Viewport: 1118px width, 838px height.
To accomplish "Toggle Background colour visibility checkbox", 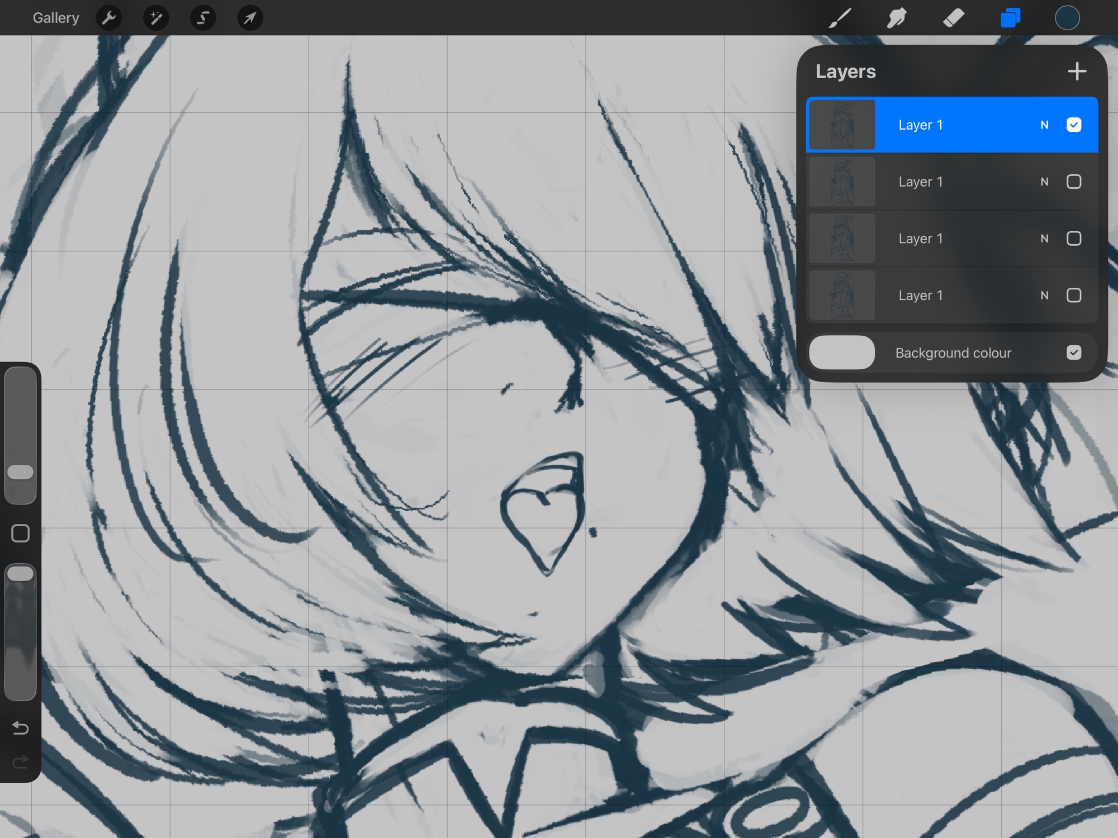I will tap(1074, 353).
